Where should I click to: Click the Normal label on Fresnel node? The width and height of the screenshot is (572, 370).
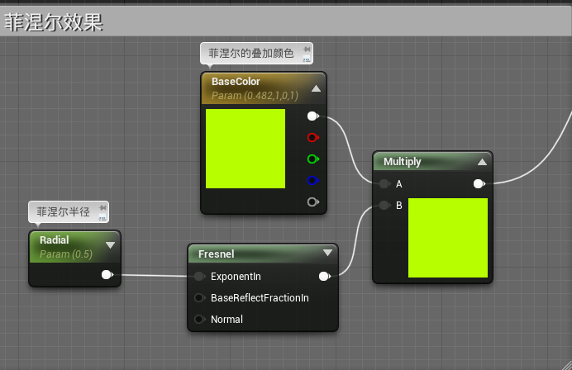tap(226, 320)
